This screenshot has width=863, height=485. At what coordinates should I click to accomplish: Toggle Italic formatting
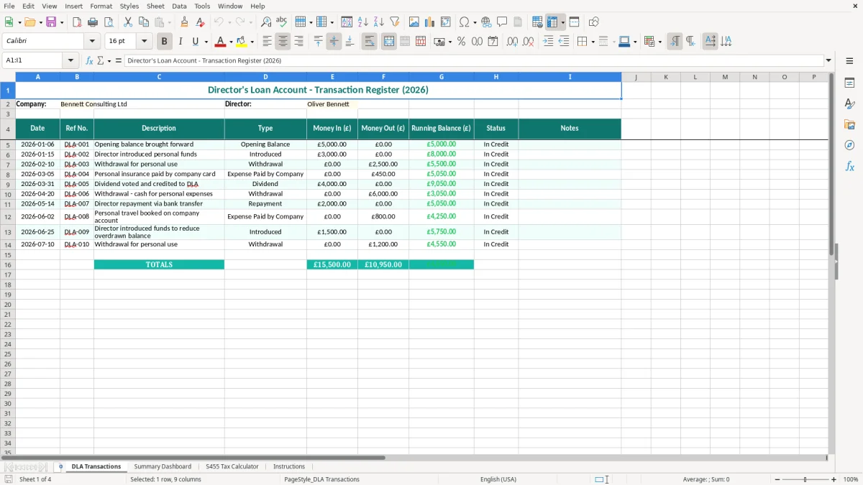[181, 42]
